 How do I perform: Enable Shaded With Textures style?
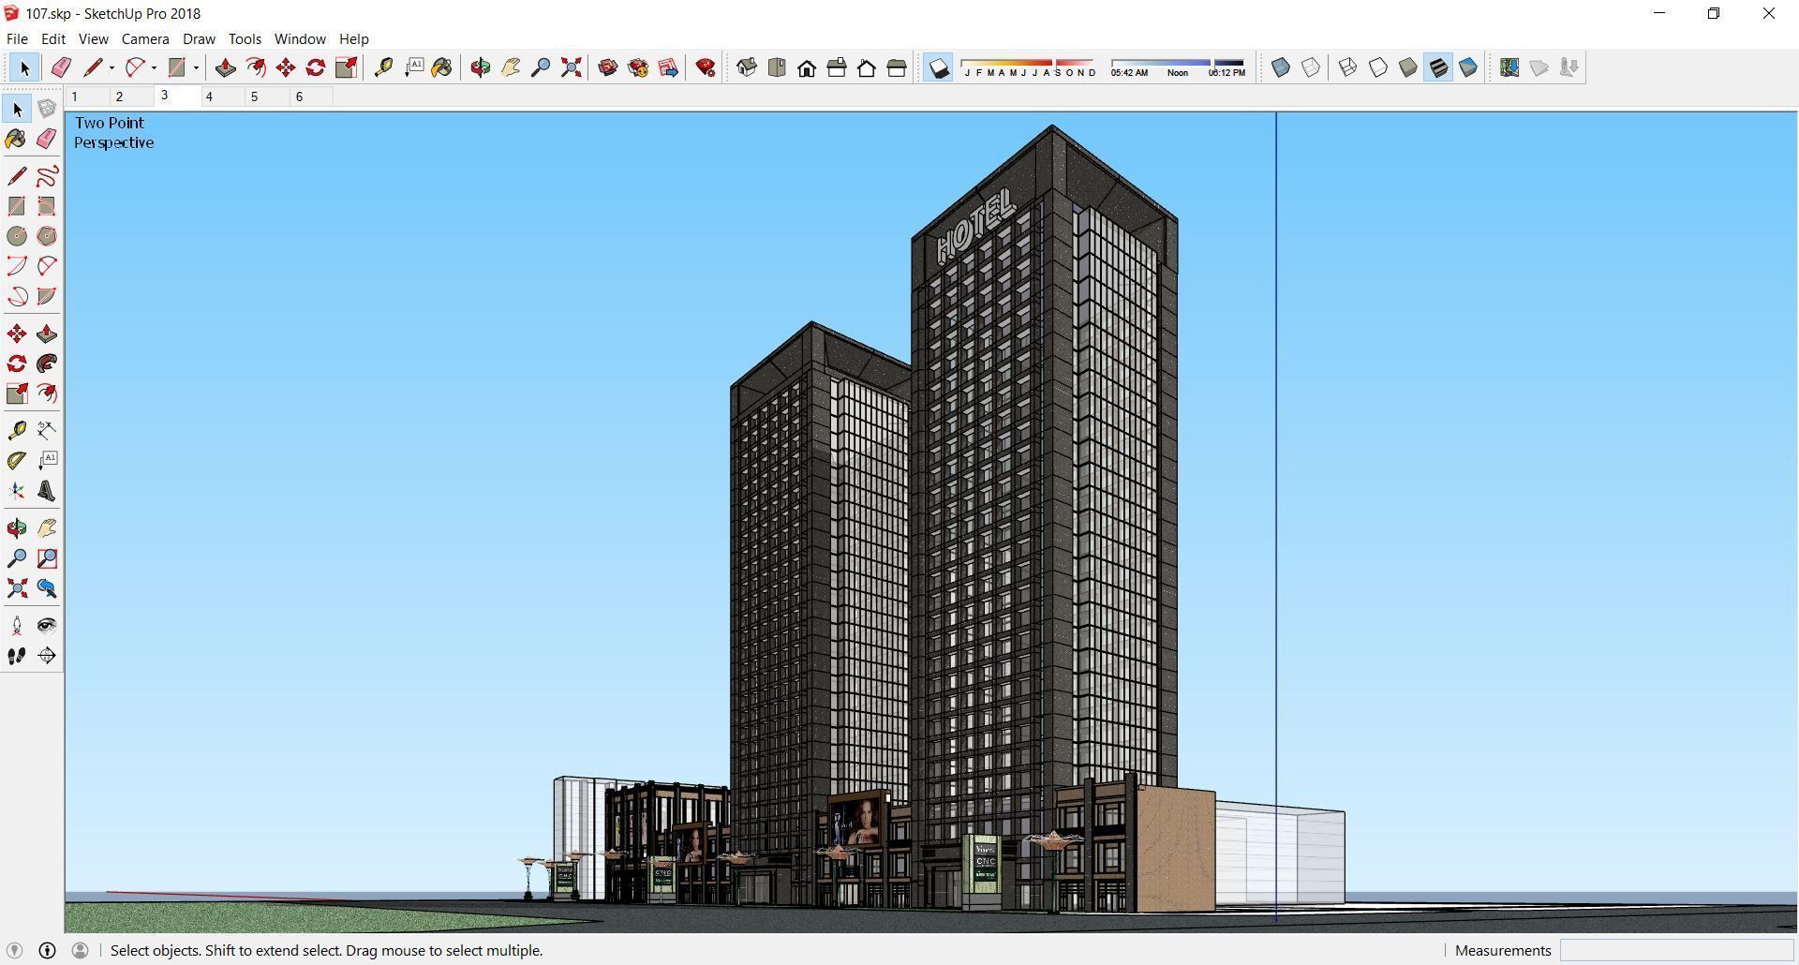(1438, 67)
